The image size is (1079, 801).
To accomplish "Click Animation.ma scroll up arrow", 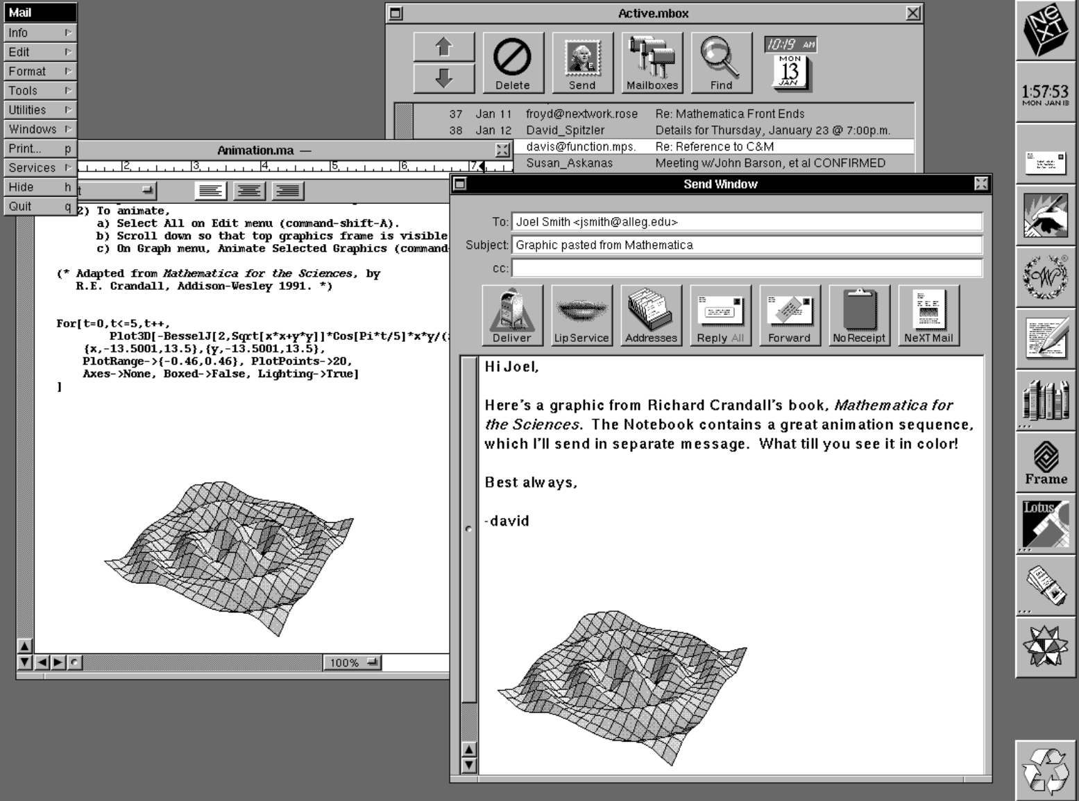I will click(25, 646).
